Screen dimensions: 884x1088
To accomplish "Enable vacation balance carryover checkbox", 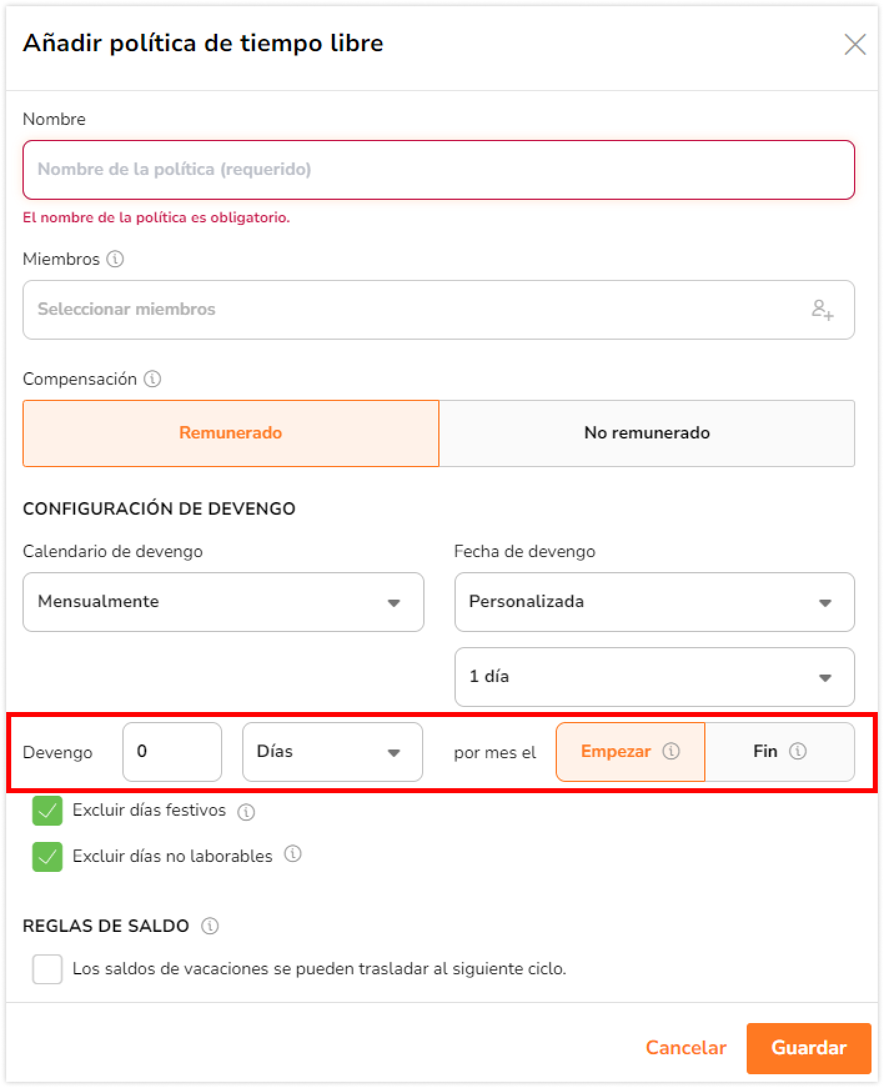I will [x=47, y=969].
